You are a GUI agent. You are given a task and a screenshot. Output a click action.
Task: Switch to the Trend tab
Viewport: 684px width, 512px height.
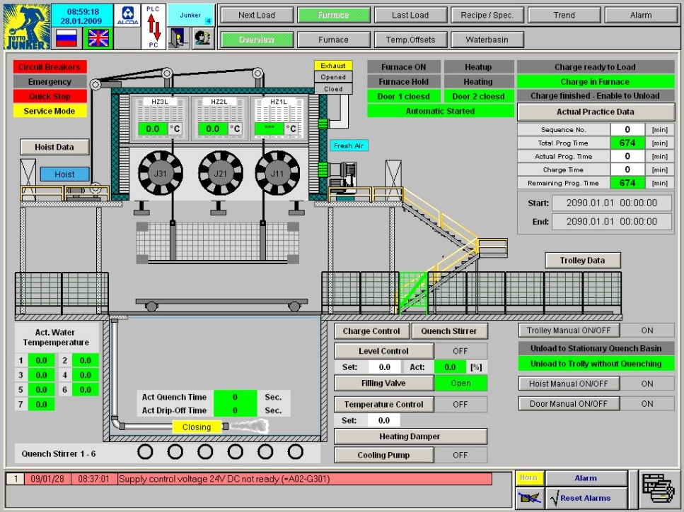pyautogui.click(x=564, y=15)
